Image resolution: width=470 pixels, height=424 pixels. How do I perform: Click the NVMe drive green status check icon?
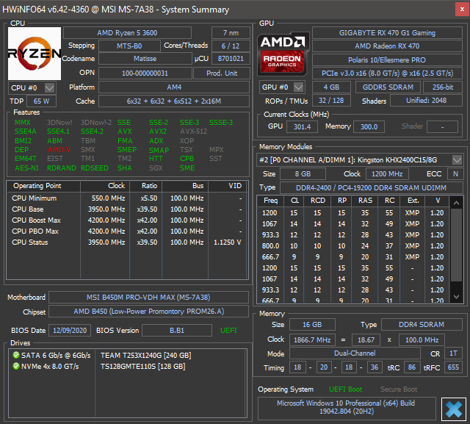coord(16,366)
